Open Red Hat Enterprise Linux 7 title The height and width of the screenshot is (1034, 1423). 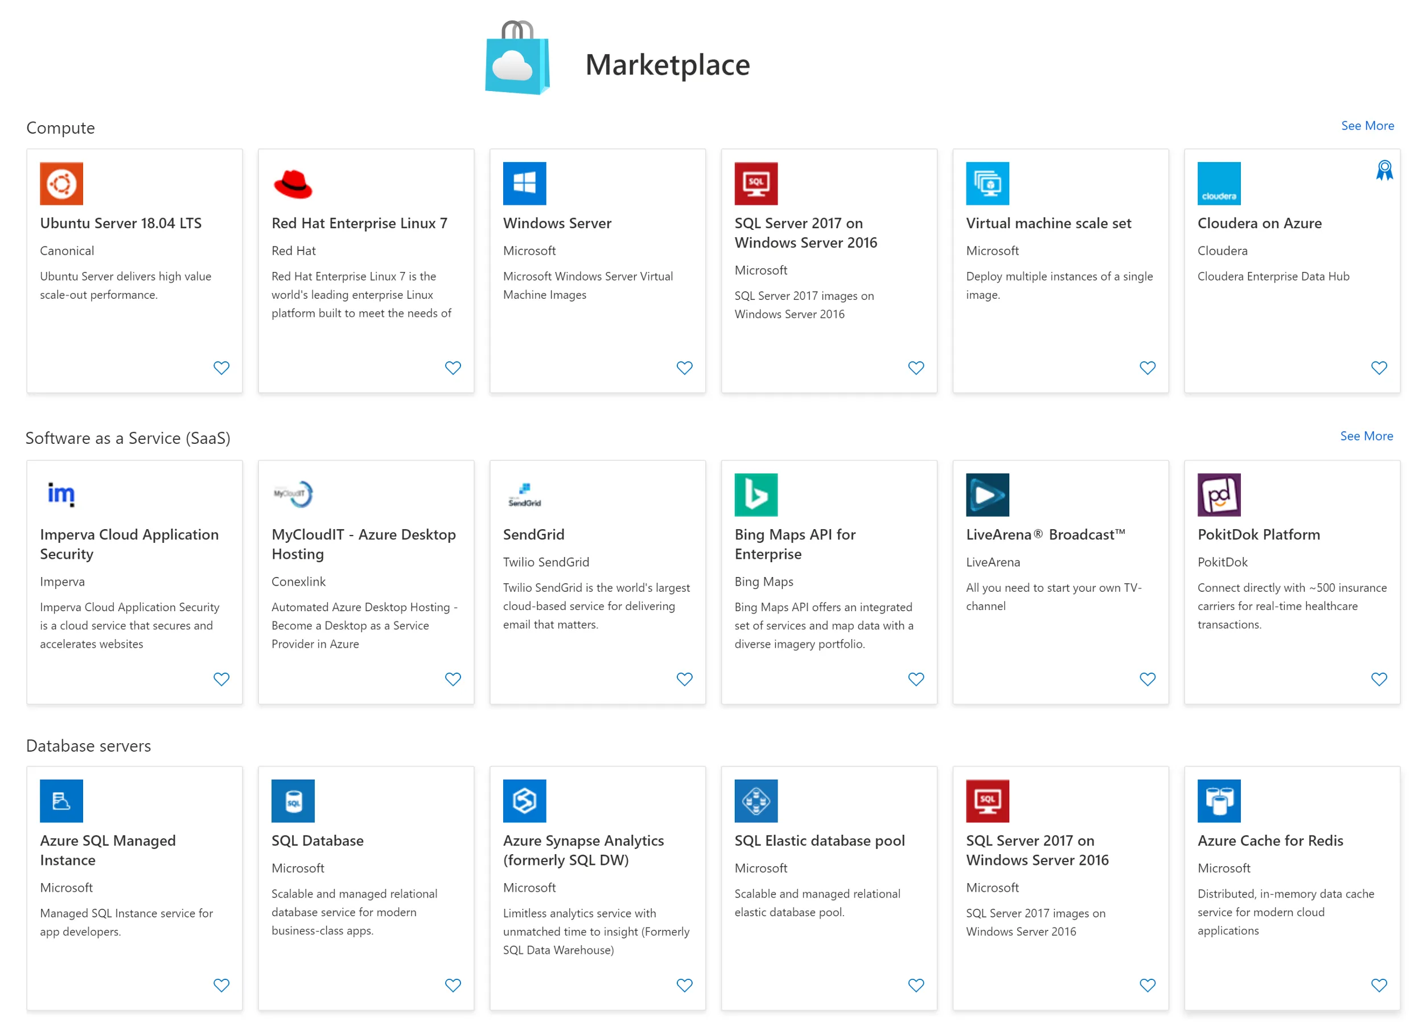tap(360, 224)
